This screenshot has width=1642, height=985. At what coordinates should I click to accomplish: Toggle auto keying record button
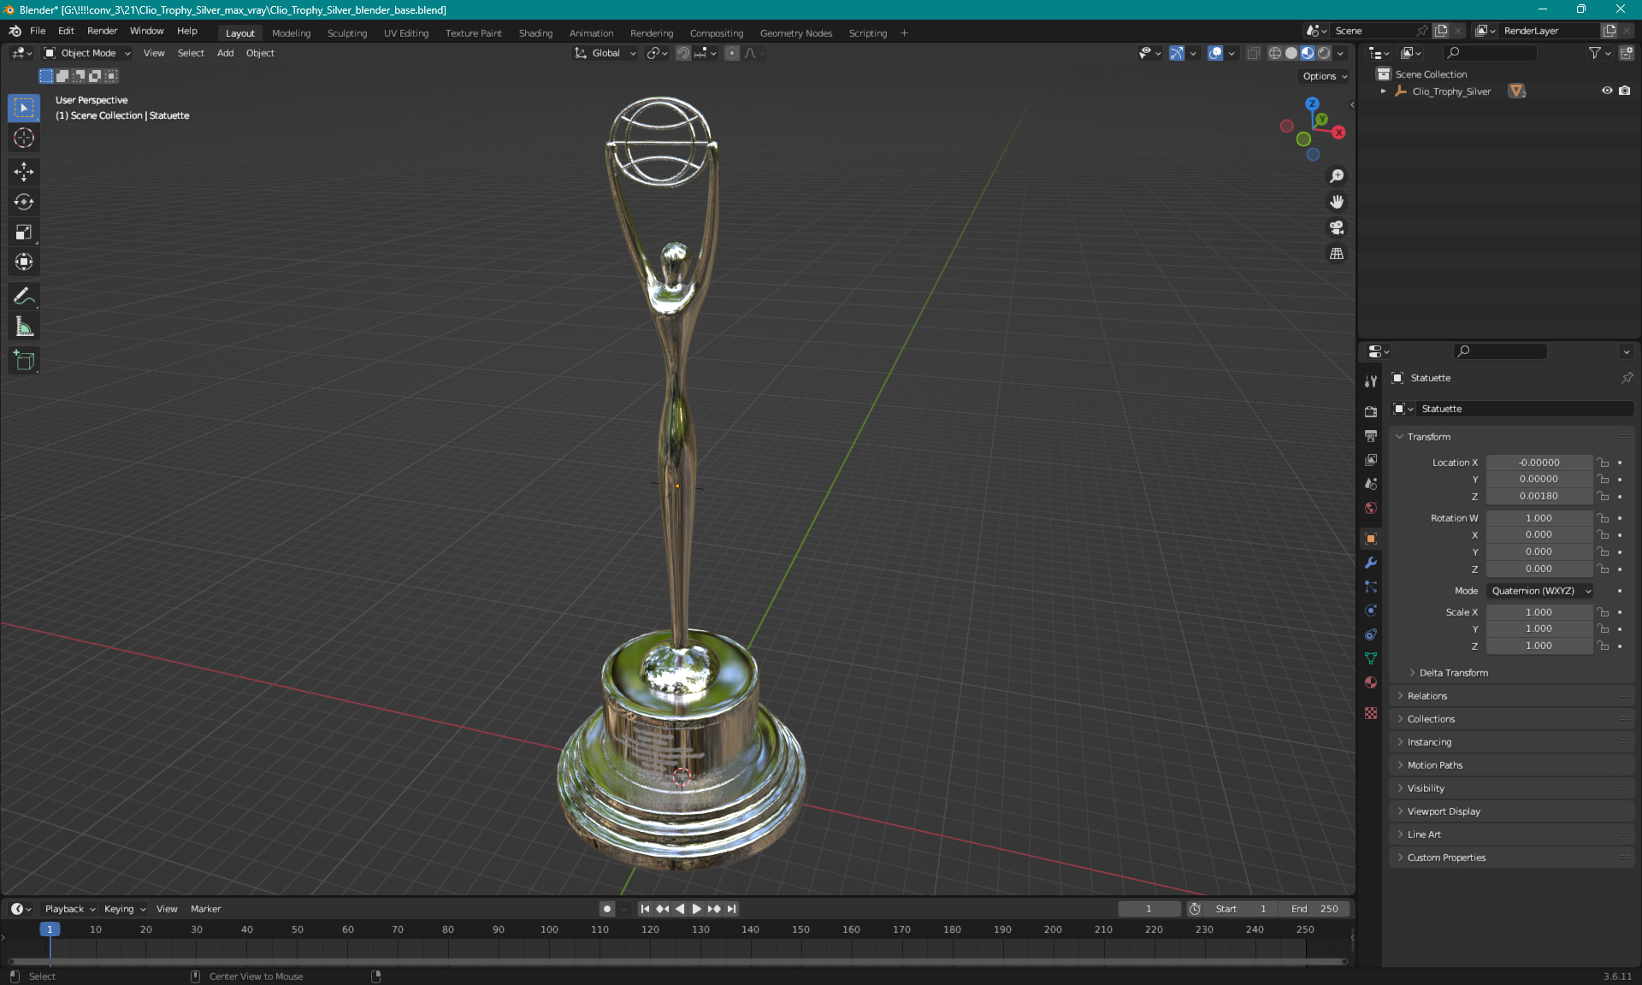(x=607, y=909)
